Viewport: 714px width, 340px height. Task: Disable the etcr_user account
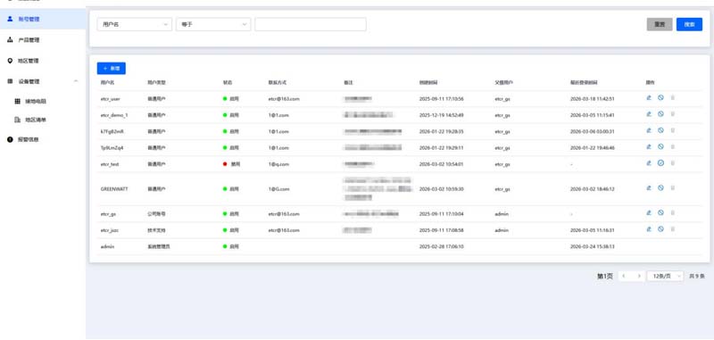click(660, 97)
